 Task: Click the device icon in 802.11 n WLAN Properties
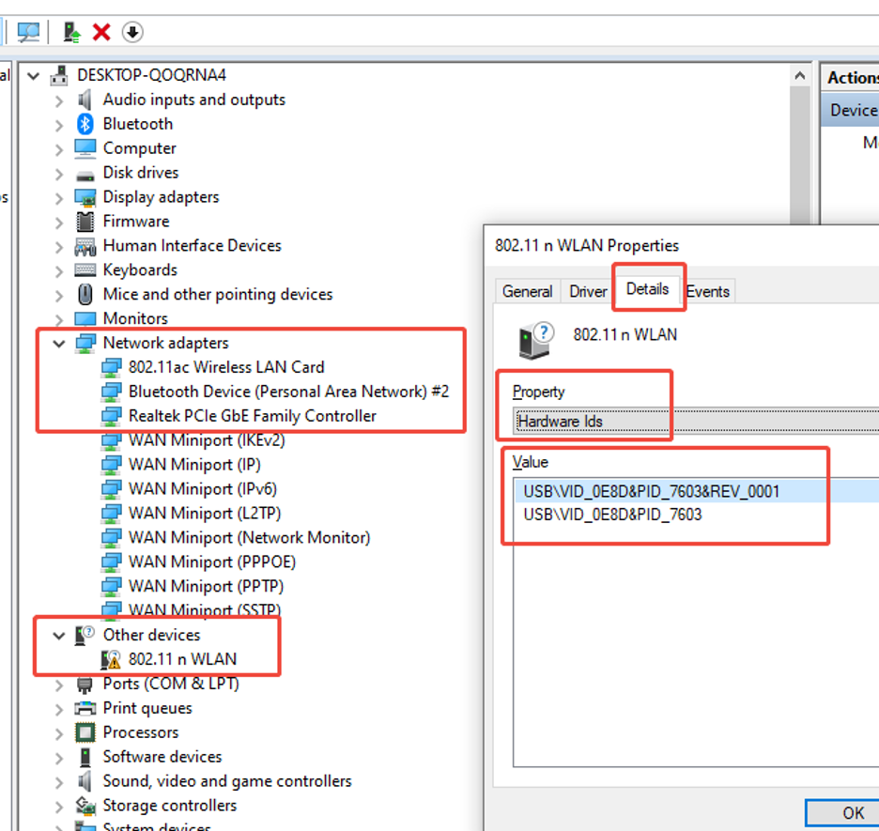[x=536, y=340]
